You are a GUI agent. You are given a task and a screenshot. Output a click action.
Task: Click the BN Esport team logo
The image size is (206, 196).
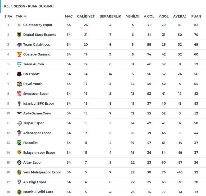click(19, 74)
